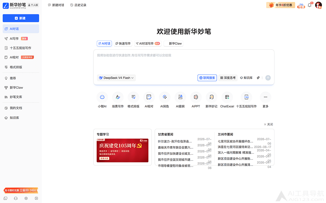Viewport: 326px width, 203px height.
Task: Open the AI提纲 tool
Action: click(x=180, y=100)
